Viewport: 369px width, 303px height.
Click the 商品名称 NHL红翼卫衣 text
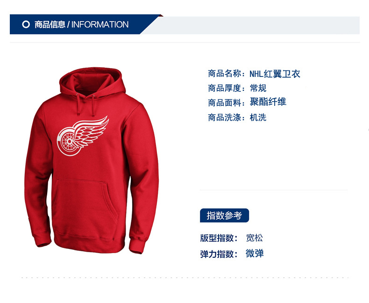point(254,74)
